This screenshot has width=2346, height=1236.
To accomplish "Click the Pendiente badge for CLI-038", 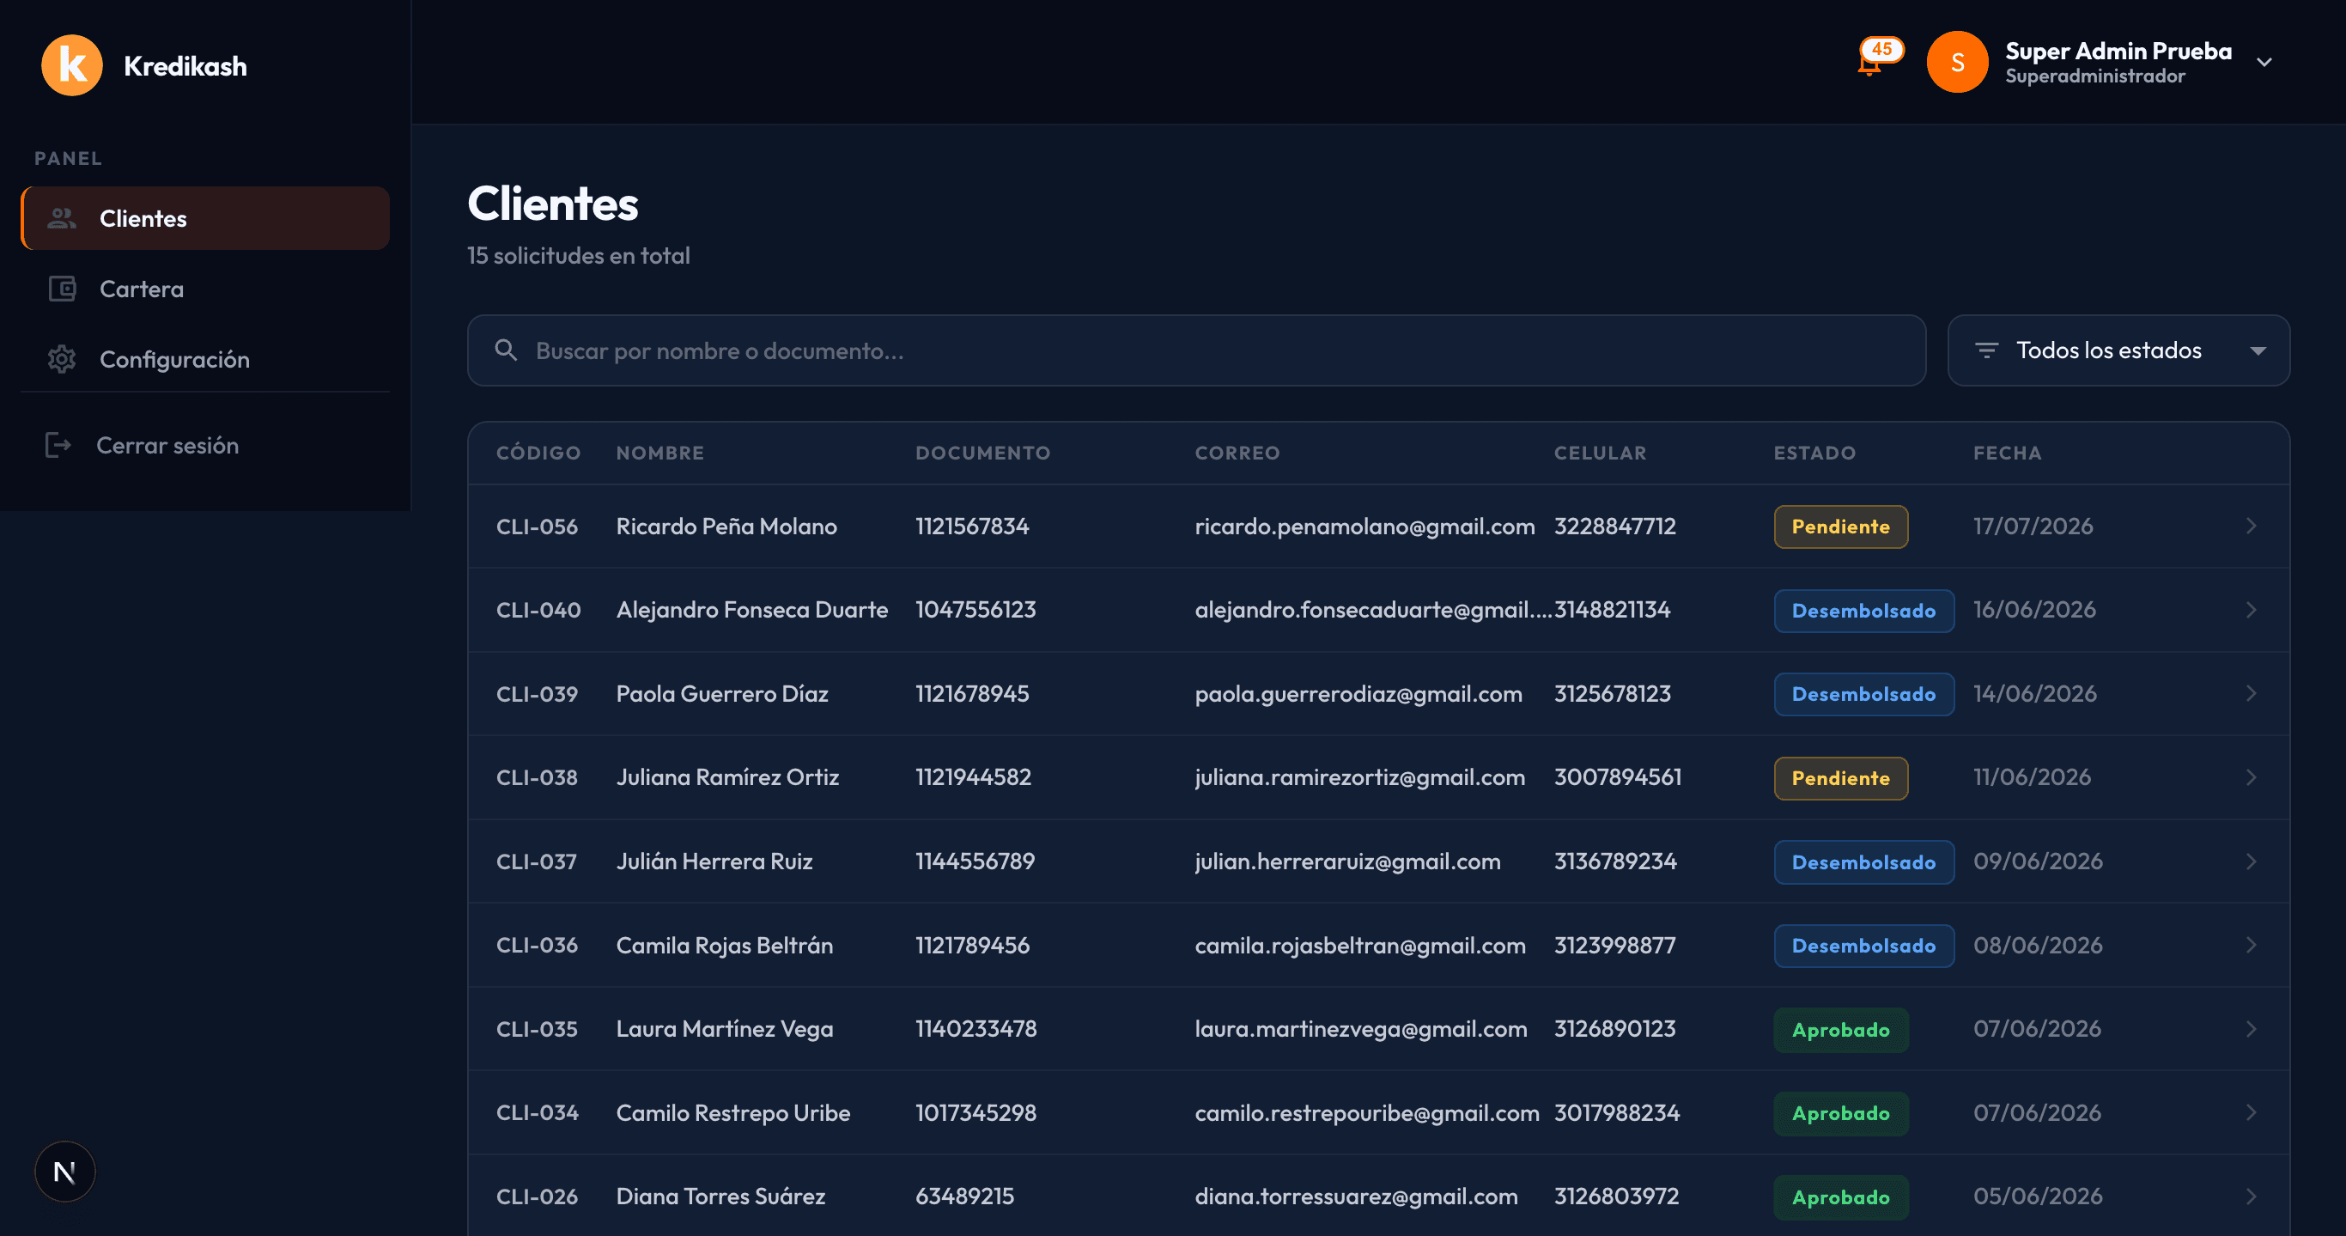I will click(x=1839, y=778).
